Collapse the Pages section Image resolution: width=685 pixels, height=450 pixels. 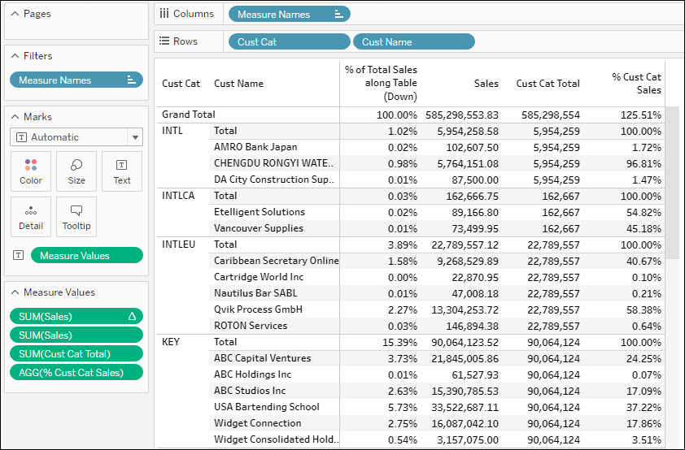coord(15,14)
